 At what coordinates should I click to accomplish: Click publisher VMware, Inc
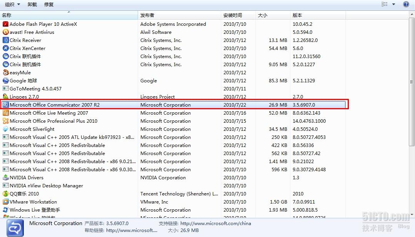click(x=154, y=202)
